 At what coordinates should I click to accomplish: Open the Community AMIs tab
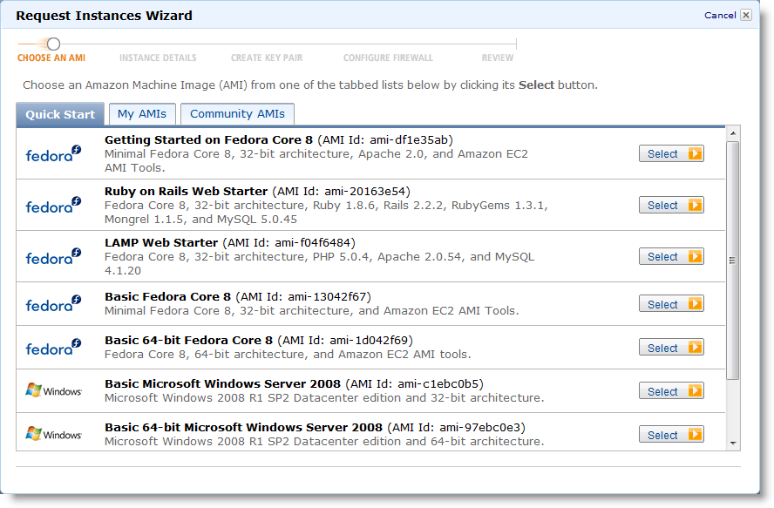click(x=237, y=114)
